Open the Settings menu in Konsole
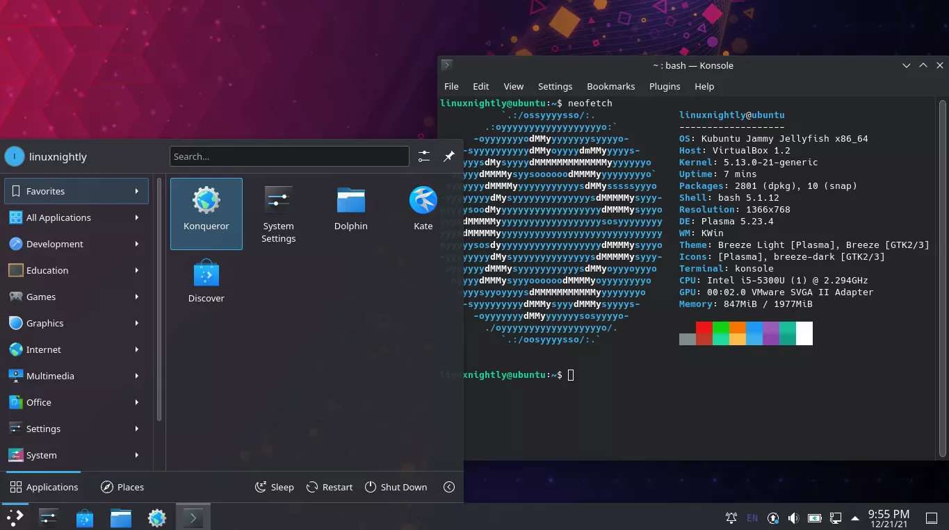The height and width of the screenshot is (530, 949). click(555, 86)
